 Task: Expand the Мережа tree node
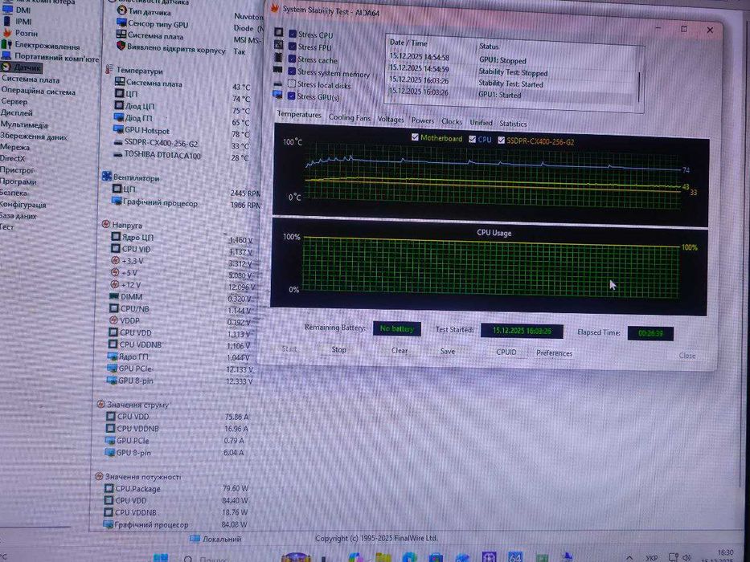14,147
